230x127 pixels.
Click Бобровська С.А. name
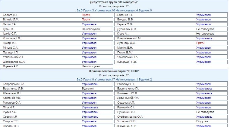pyautogui.click(x=14, y=84)
